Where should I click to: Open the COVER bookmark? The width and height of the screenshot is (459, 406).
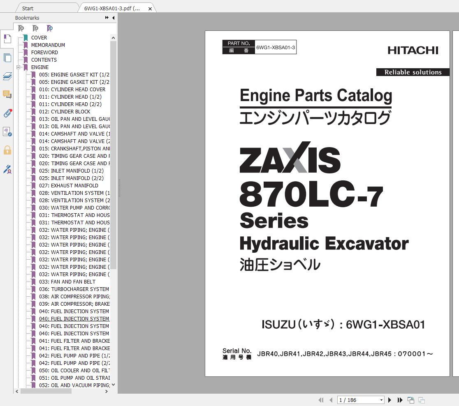point(39,38)
